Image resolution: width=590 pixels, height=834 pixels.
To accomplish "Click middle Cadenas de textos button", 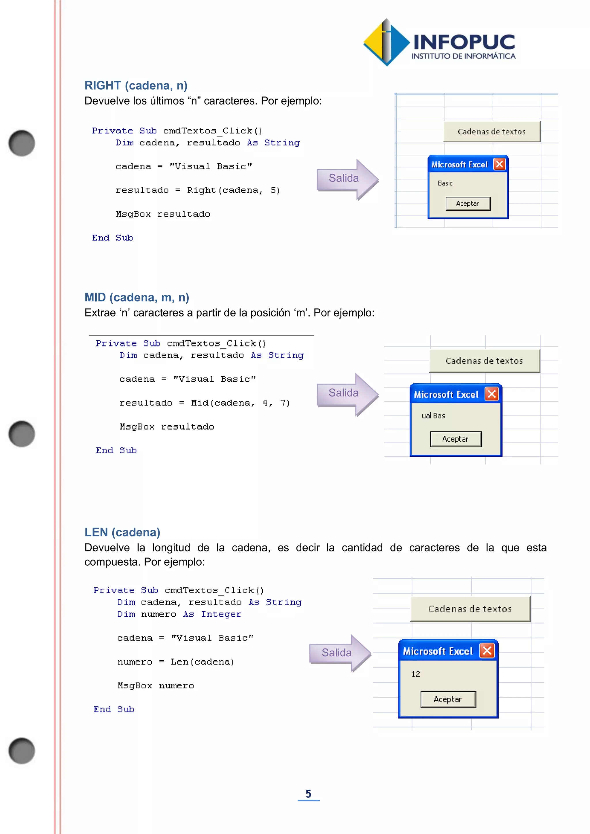I will click(484, 361).
